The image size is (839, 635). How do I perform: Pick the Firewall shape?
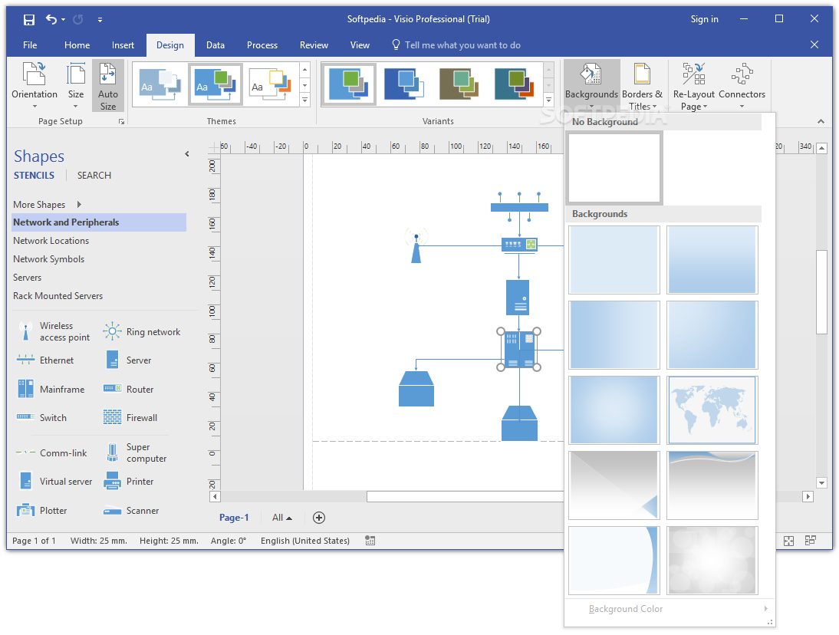(x=130, y=418)
